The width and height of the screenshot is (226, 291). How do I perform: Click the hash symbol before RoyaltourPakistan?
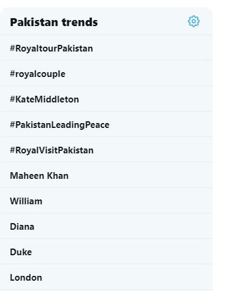[13, 48]
